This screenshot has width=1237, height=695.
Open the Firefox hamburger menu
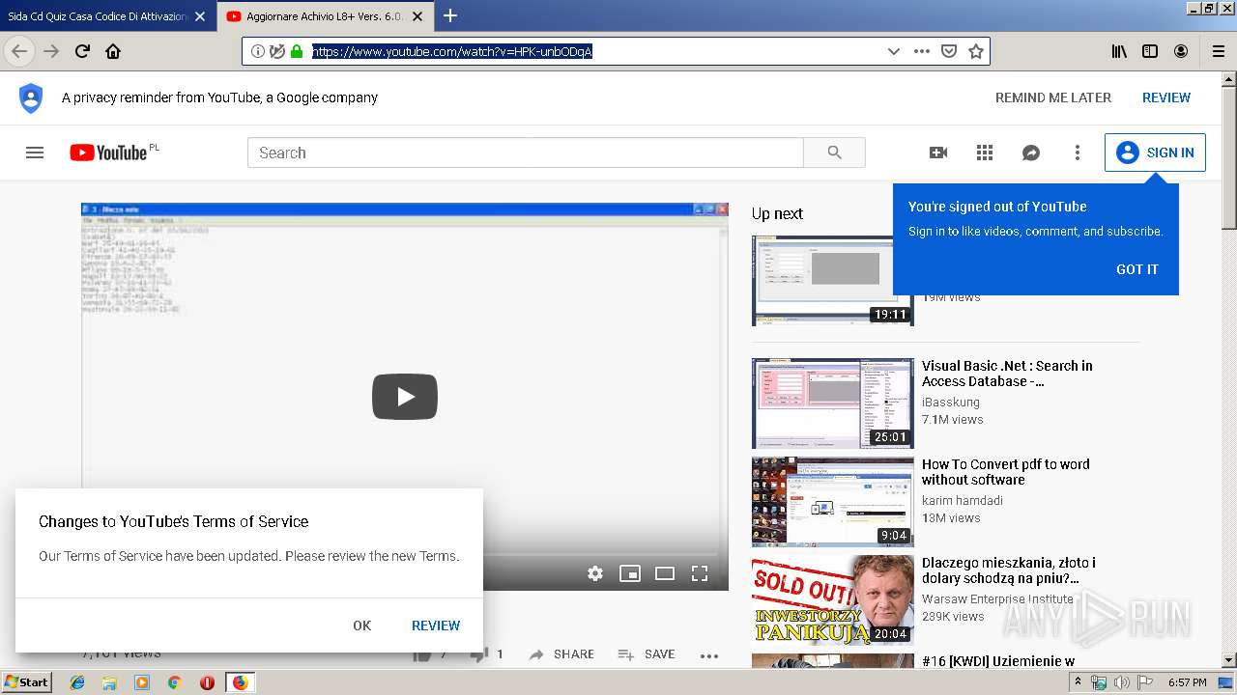(x=1218, y=51)
